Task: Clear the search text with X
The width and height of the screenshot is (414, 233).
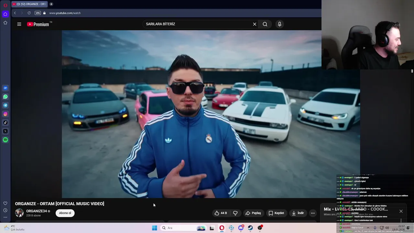Action: tap(255, 24)
